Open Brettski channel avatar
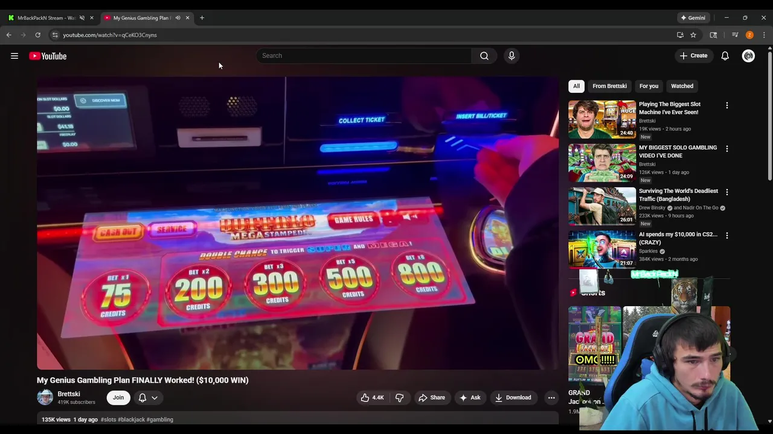This screenshot has width=773, height=434. tap(45, 397)
